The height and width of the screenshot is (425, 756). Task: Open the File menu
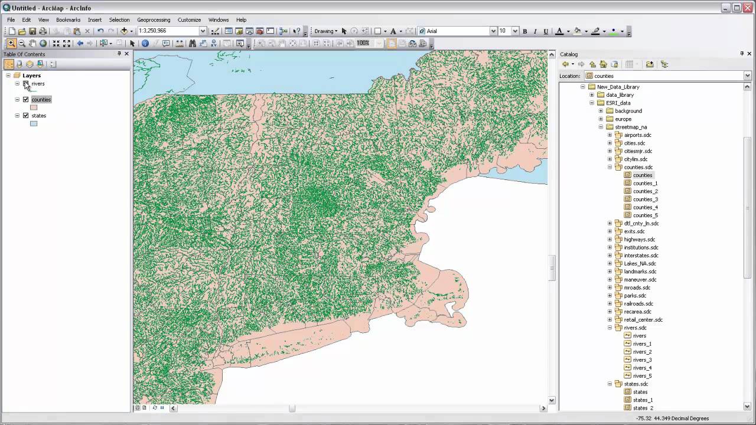click(x=11, y=19)
